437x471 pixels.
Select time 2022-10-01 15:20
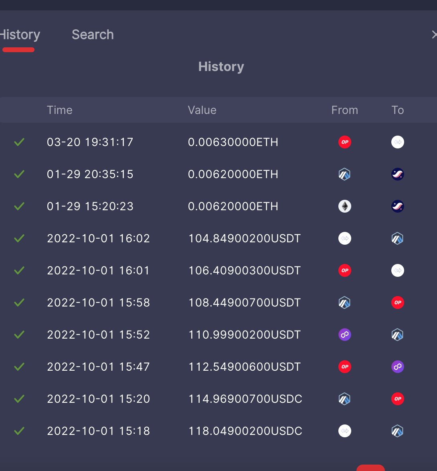pyautogui.click(x=99, y=399)
